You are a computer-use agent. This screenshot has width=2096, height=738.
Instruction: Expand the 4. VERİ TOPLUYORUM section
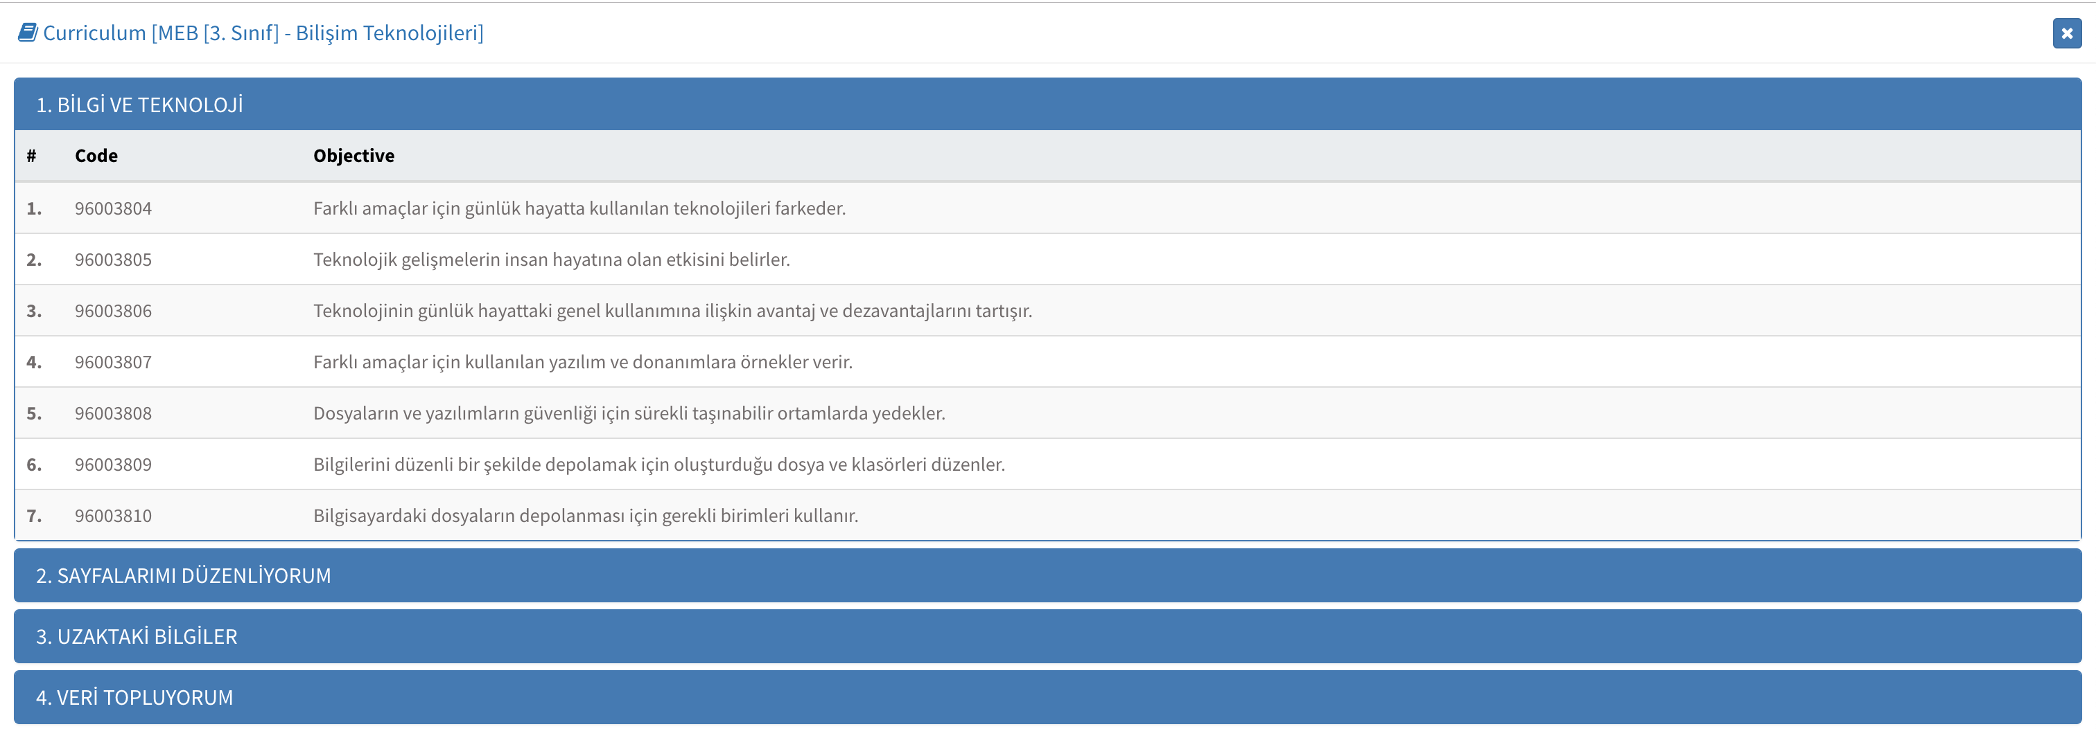(1048, 697)
